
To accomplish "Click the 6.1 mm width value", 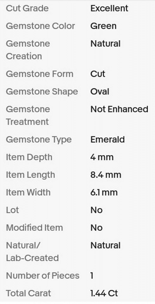I will pos(104,192).
